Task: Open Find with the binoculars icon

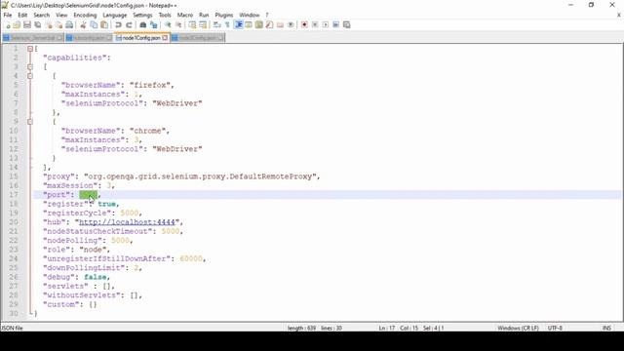Action: (x=143, y=24)
